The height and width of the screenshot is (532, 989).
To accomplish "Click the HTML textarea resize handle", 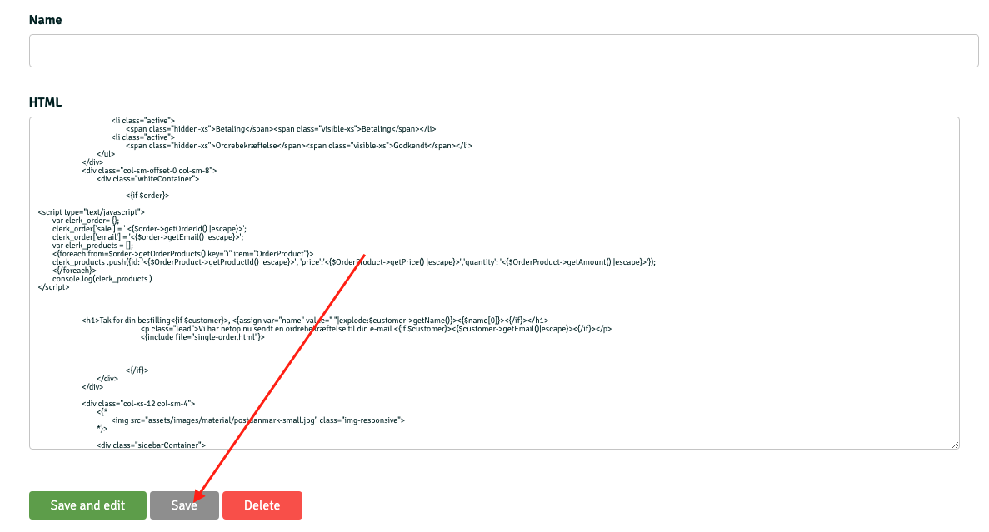I will pyautogui.click(x=955, y=445).
